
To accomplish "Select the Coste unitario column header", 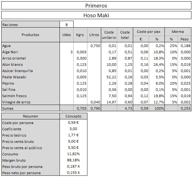I will [109, 35].
